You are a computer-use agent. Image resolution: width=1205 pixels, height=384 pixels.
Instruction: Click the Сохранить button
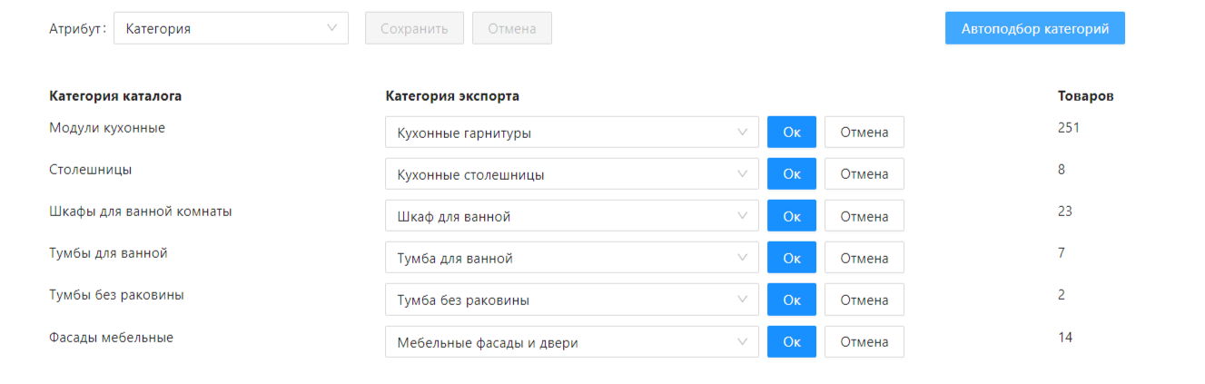[414, 28]
